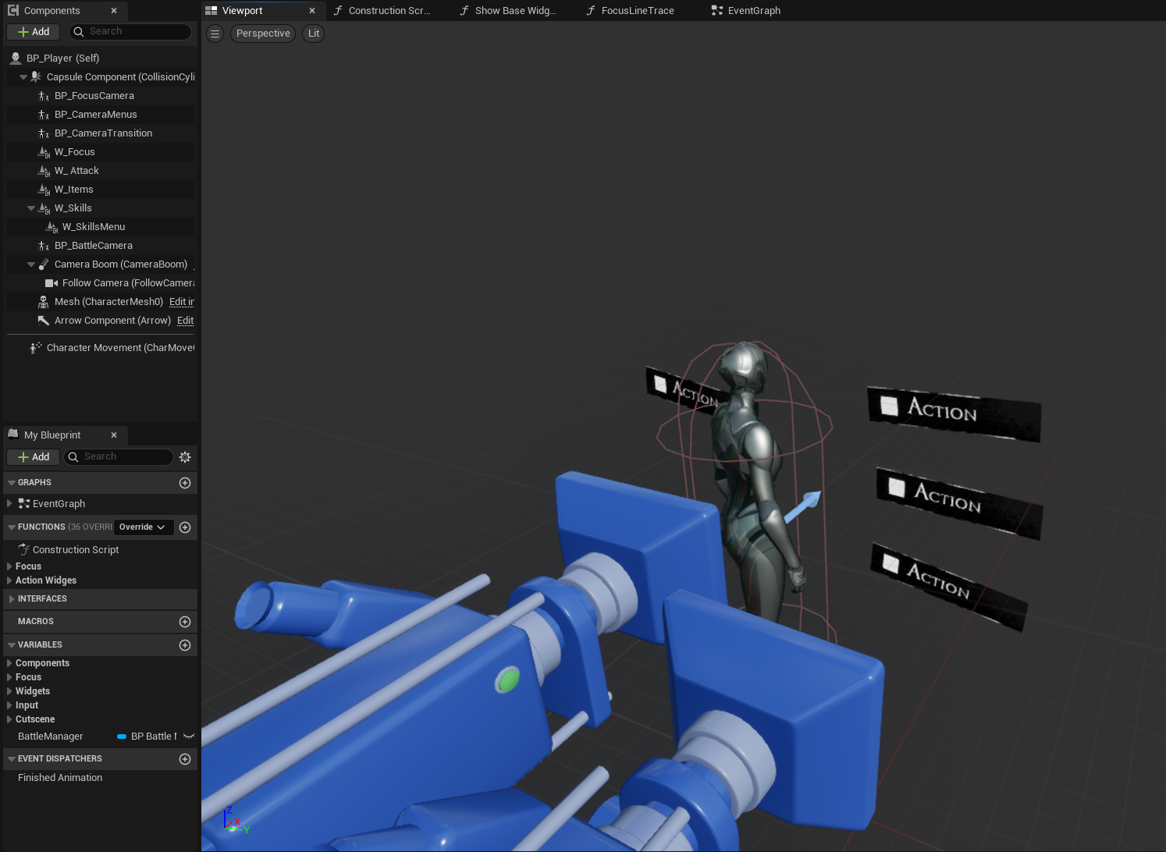Select the Follow Camera component

click(127, 283)
